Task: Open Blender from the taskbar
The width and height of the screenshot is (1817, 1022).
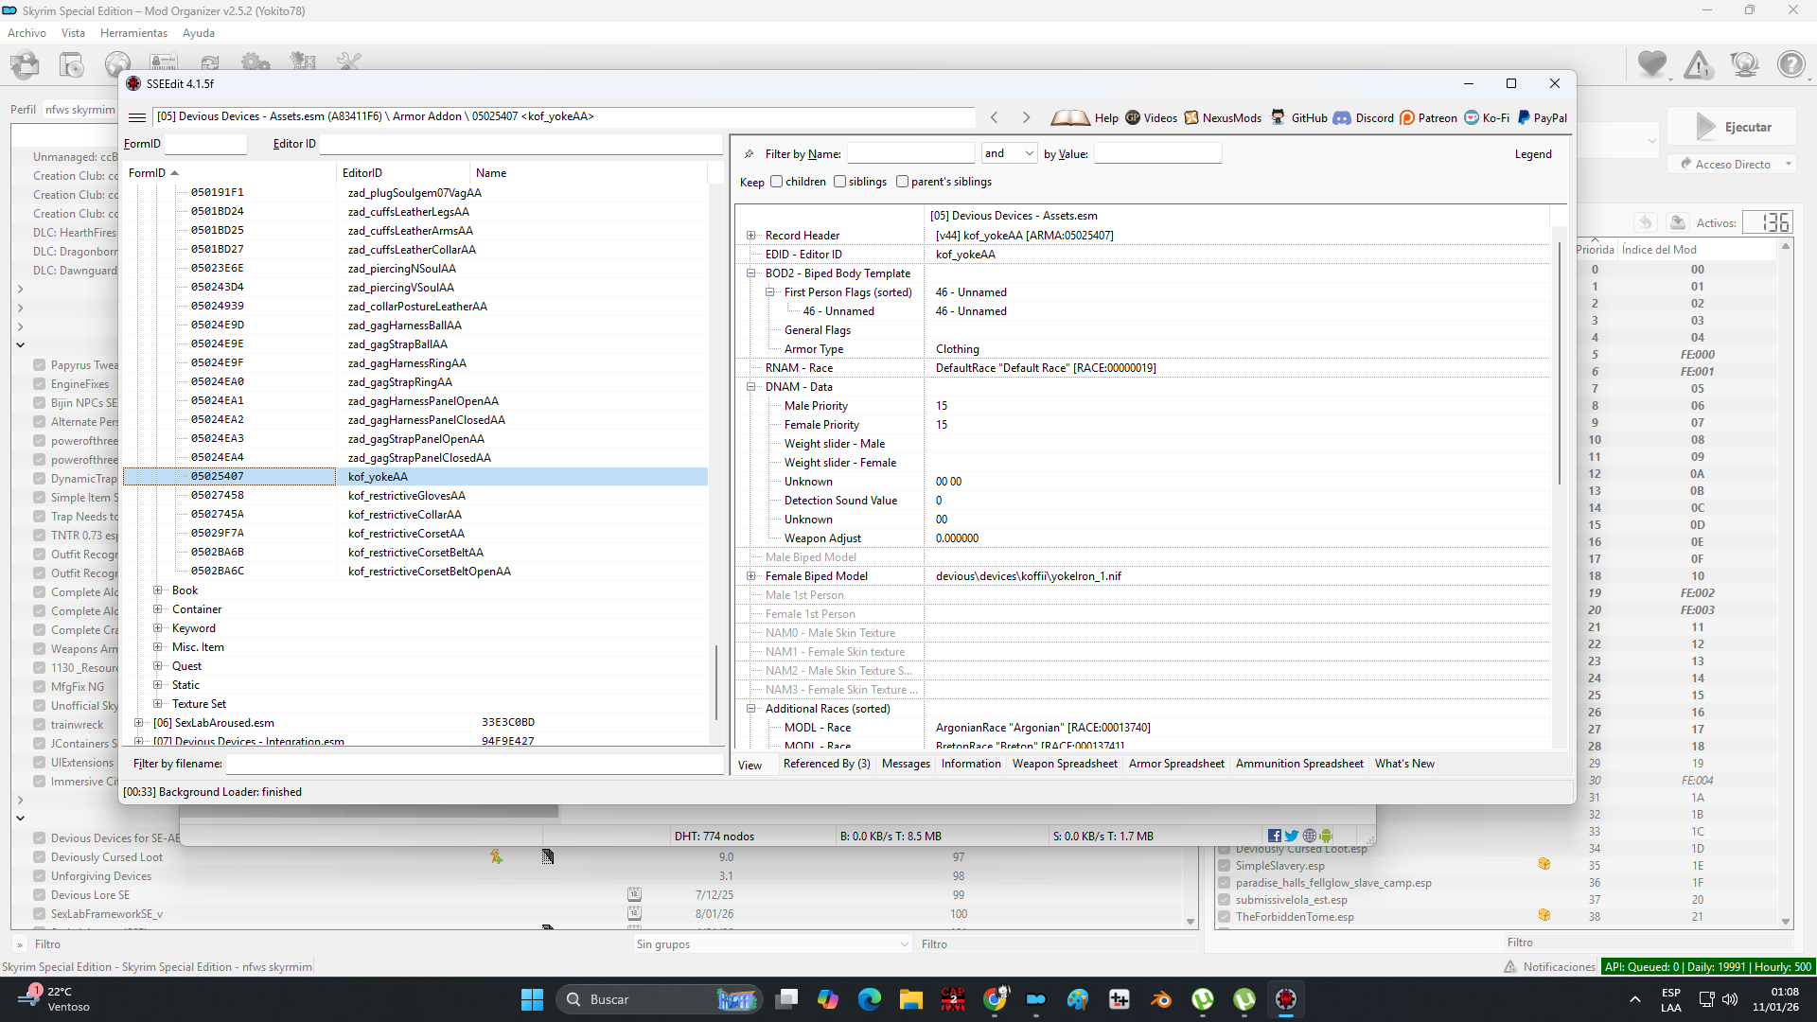Action: [x=1161, y=999]
